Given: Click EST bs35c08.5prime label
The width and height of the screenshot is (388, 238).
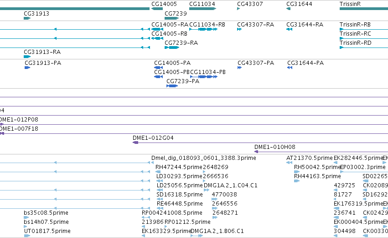Looking at the screenshot, I should coord(46,213).
